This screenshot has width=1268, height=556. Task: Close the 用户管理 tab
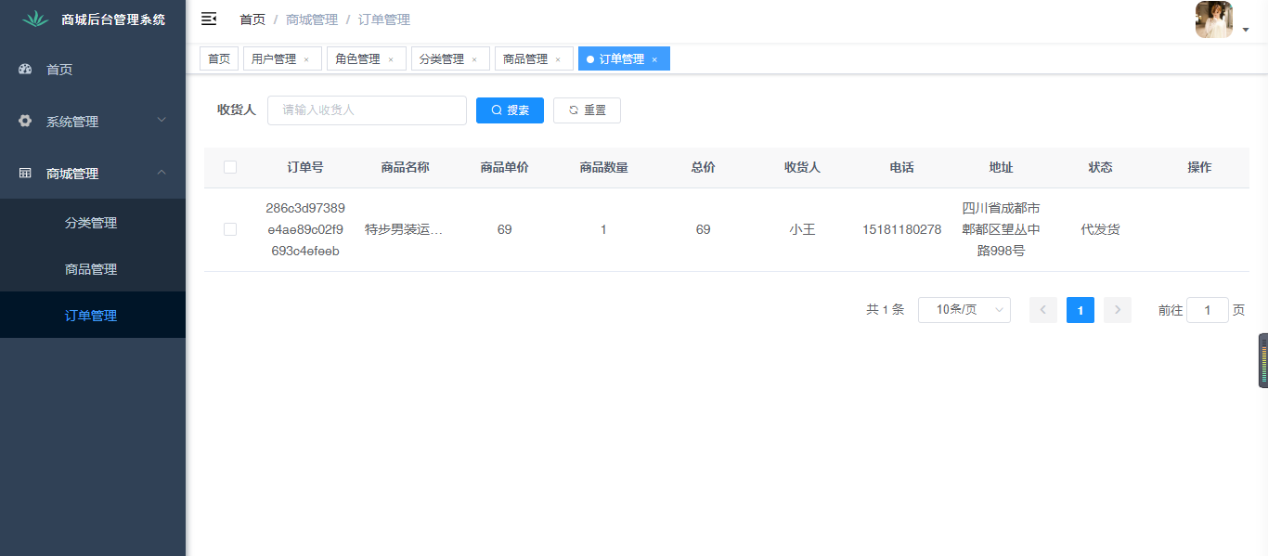pos(306,59)
